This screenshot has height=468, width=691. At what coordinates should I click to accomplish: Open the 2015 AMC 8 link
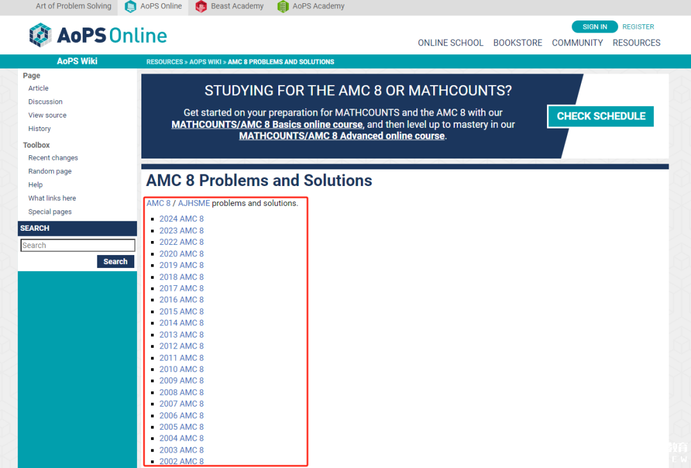coord(181,311)
